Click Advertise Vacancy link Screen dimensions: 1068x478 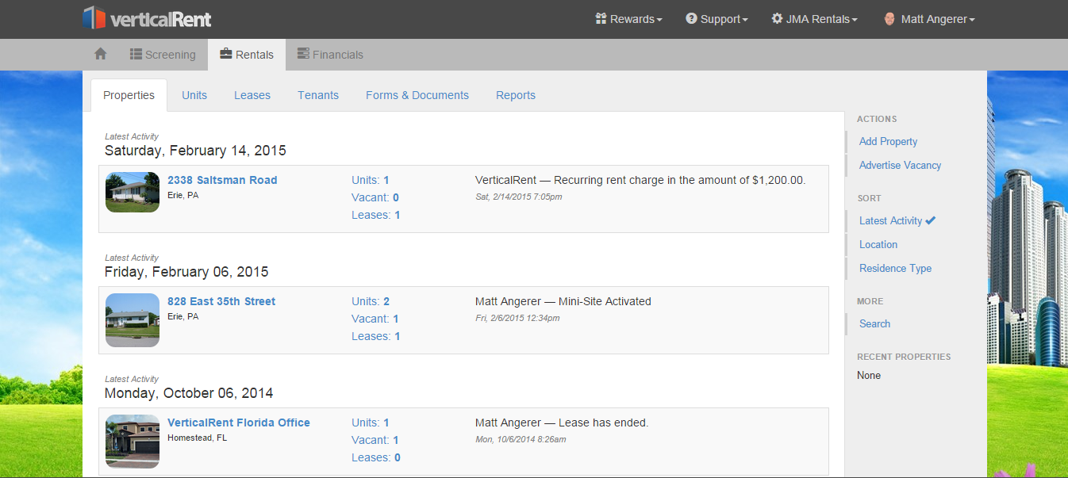pyautogui.click(x=900, y=165)
